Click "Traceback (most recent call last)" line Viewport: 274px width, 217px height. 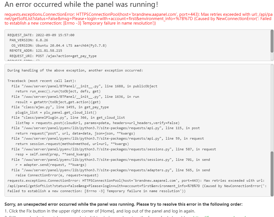tap(42, 81)
